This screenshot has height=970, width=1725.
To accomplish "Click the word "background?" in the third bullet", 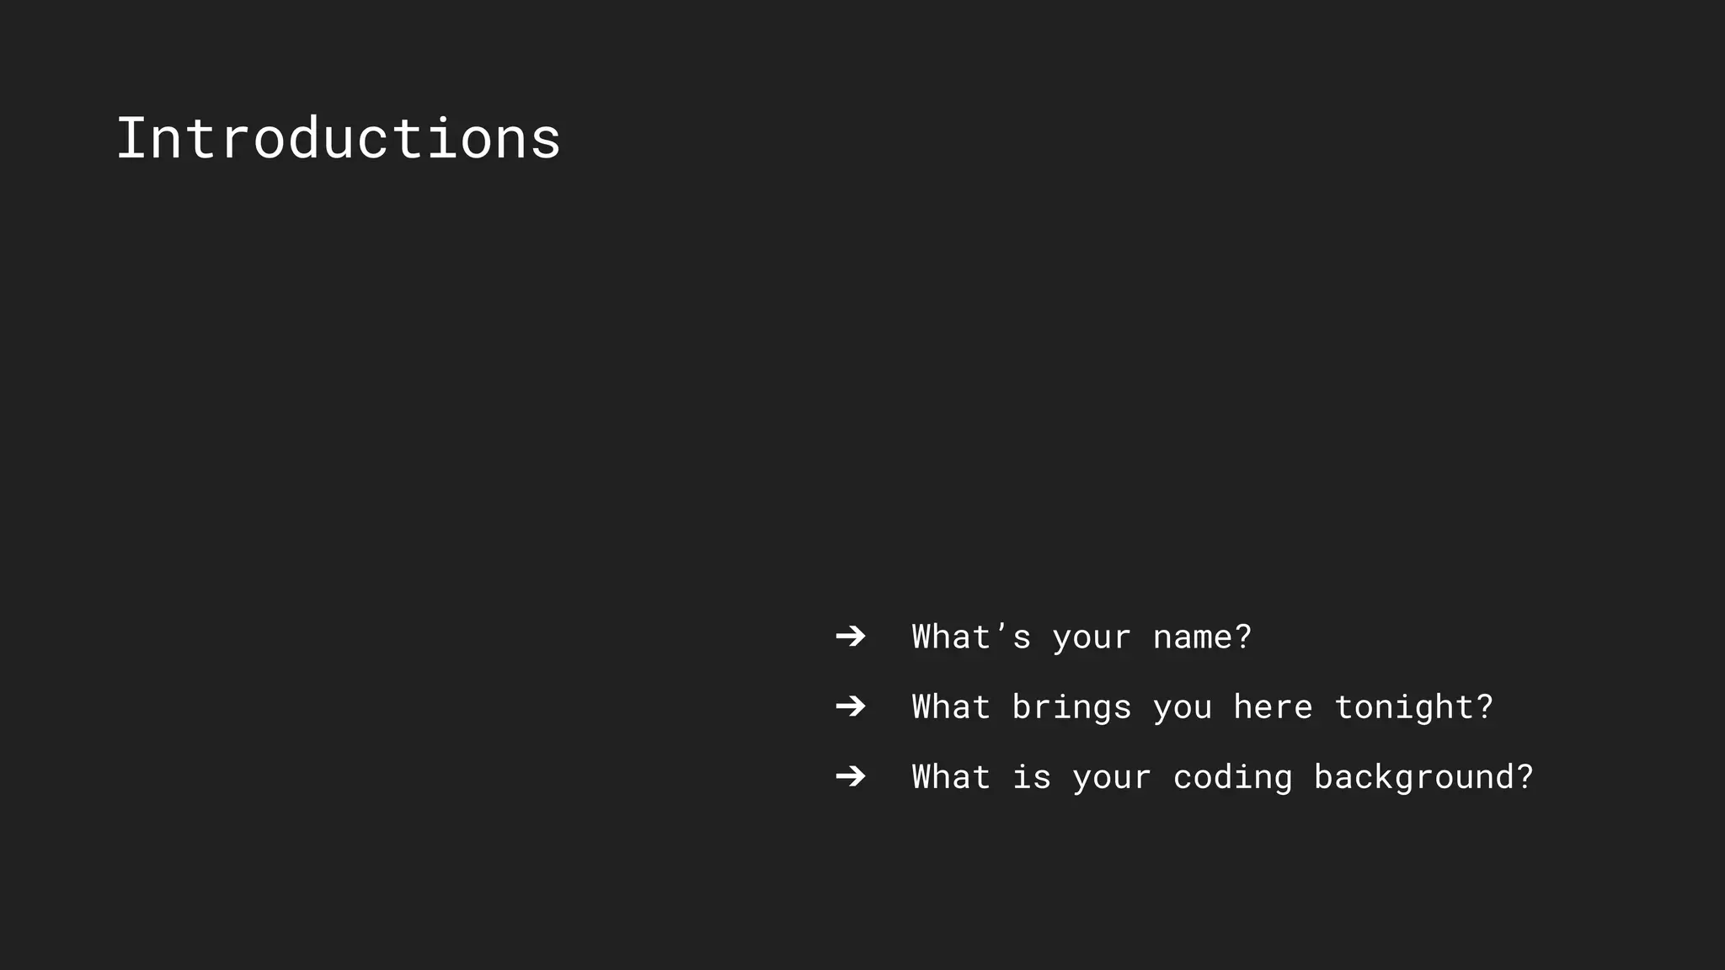I will (1423, 778).
